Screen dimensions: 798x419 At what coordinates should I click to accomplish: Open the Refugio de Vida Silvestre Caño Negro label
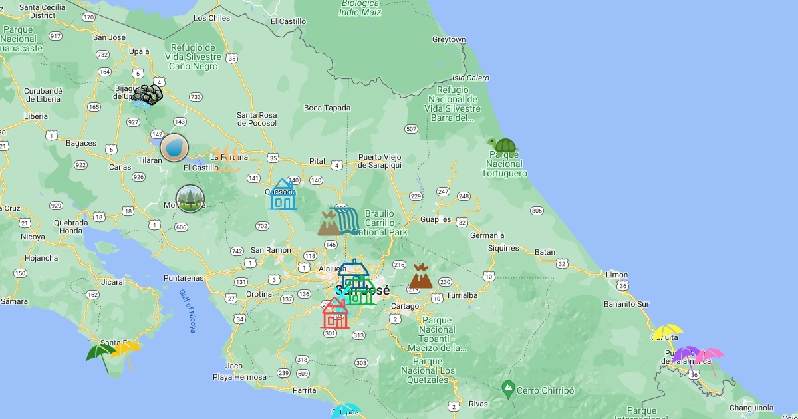(193, 57)
